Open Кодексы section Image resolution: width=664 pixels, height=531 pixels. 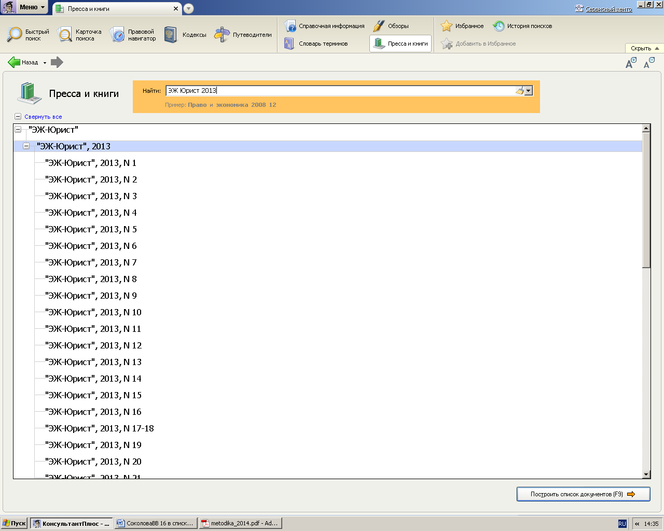coord(185,35)
